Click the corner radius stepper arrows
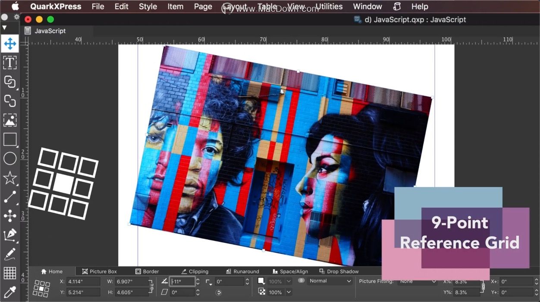The image size is (540, 302). [x=247, y=282]
